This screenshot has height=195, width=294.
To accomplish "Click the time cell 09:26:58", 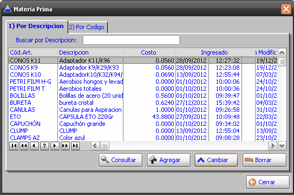I will point(227,110).
